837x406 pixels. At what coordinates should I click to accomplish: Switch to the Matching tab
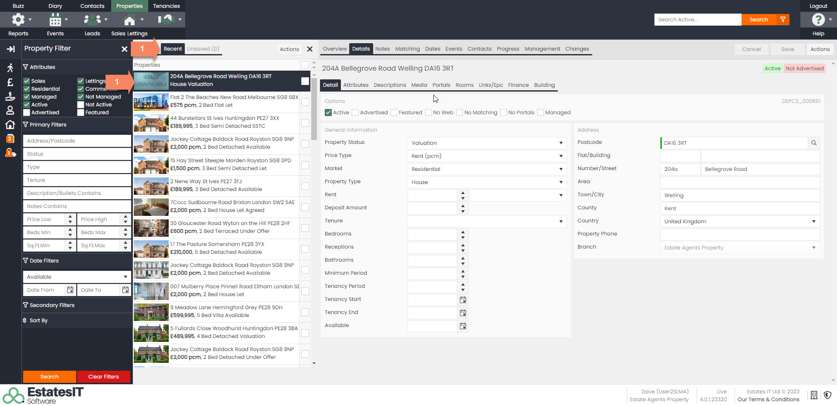(x=407, y=49)
